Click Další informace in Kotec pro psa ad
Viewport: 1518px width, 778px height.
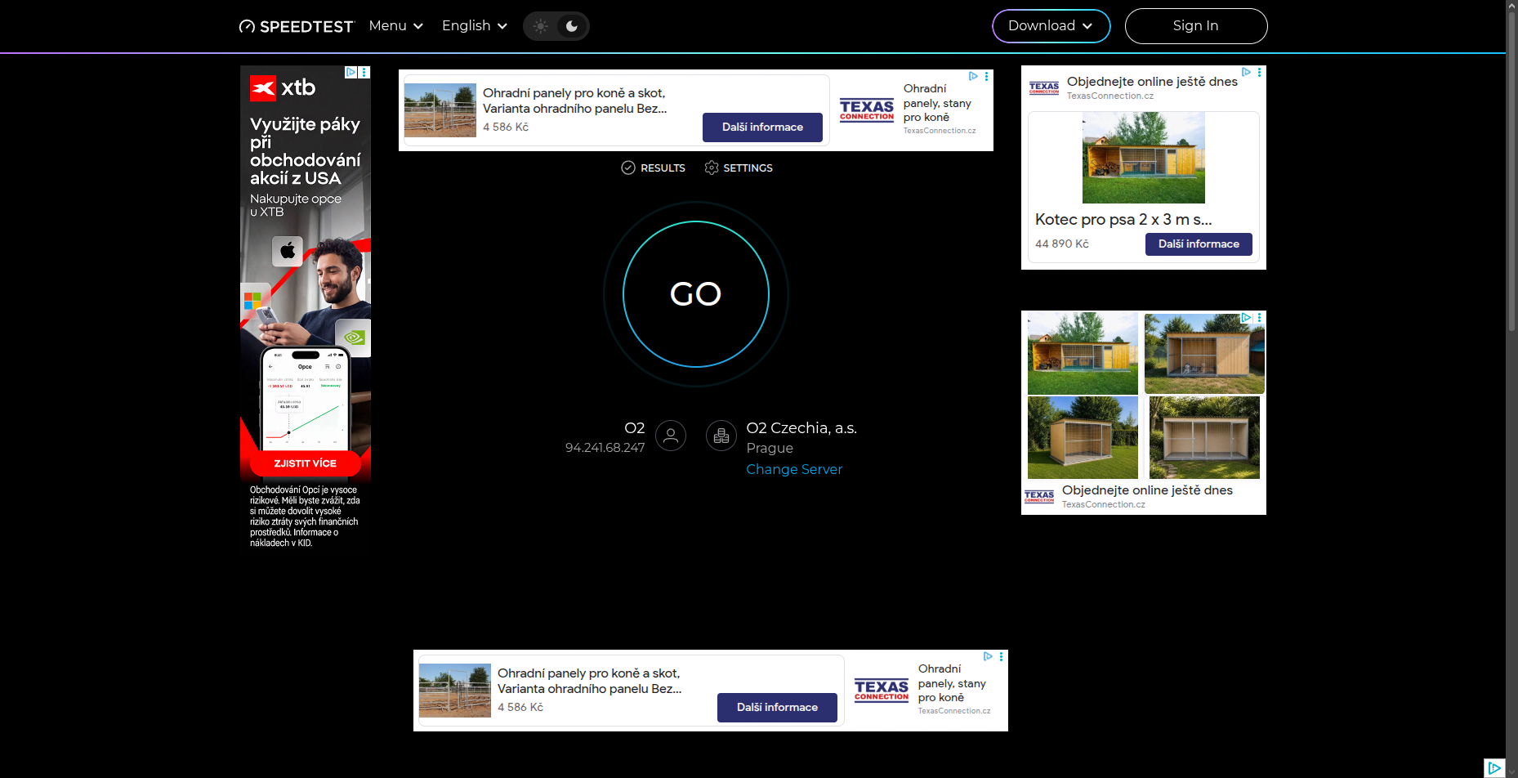point(1199,244)
